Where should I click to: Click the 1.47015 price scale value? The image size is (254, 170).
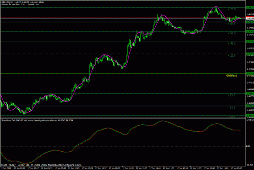pyautogui.click(x=250, y=83)
